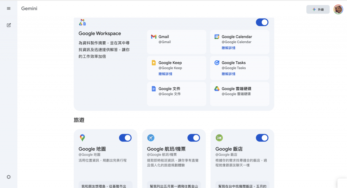Open 瞭解詳情 link under Google Keep
Image resolution: width=347 pixels, height=188 pixels.
click(x=165, y=74)
